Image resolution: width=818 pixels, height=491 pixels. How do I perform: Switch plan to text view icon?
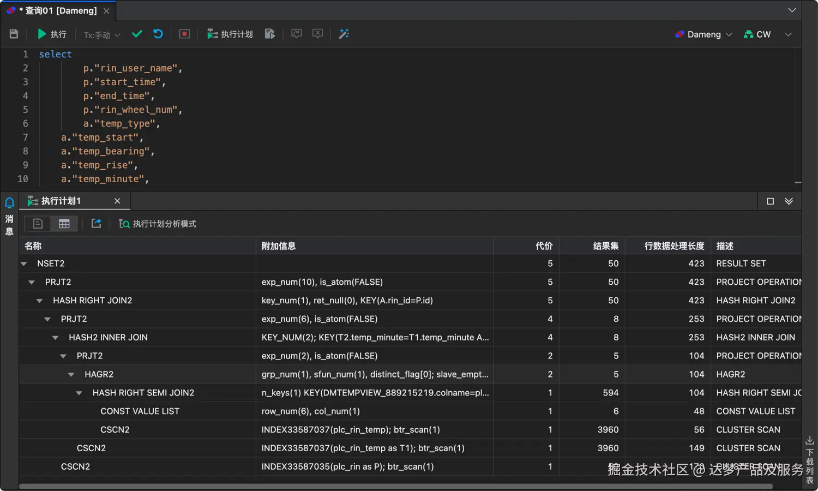[x=38, y=224]
